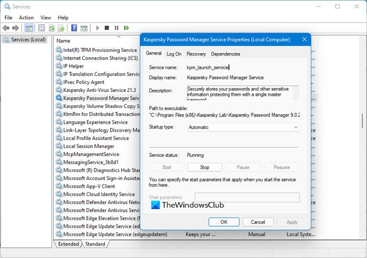Select KtmRm for Distributed Transaction row
The image size is (367, 258).
[98, 114]
